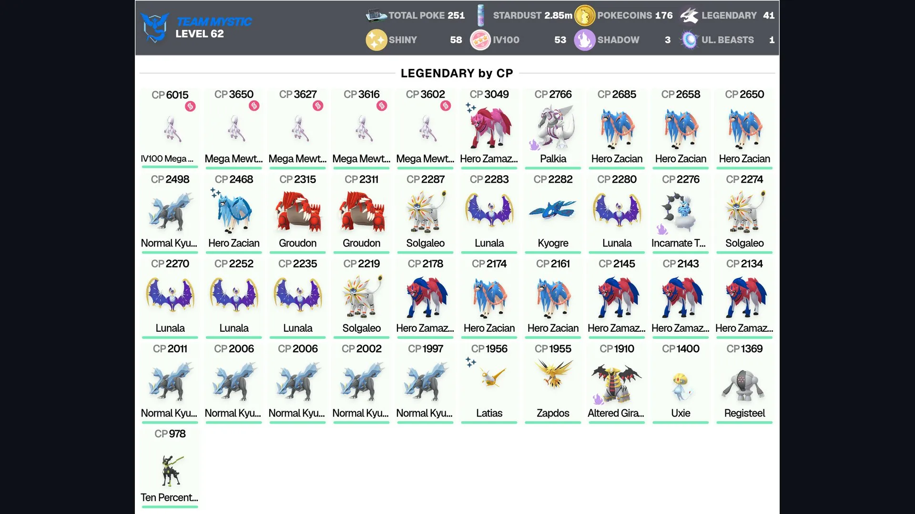Click the Stardust bottle icon
915x514 pixels.
coord(480,15)
